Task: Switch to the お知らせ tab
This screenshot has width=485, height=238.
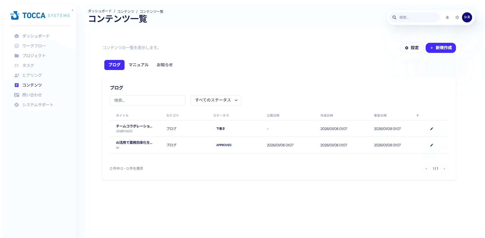Action: tap(164, 65)
